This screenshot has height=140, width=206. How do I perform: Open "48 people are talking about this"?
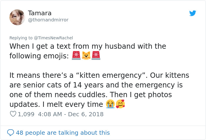point(63,133)
